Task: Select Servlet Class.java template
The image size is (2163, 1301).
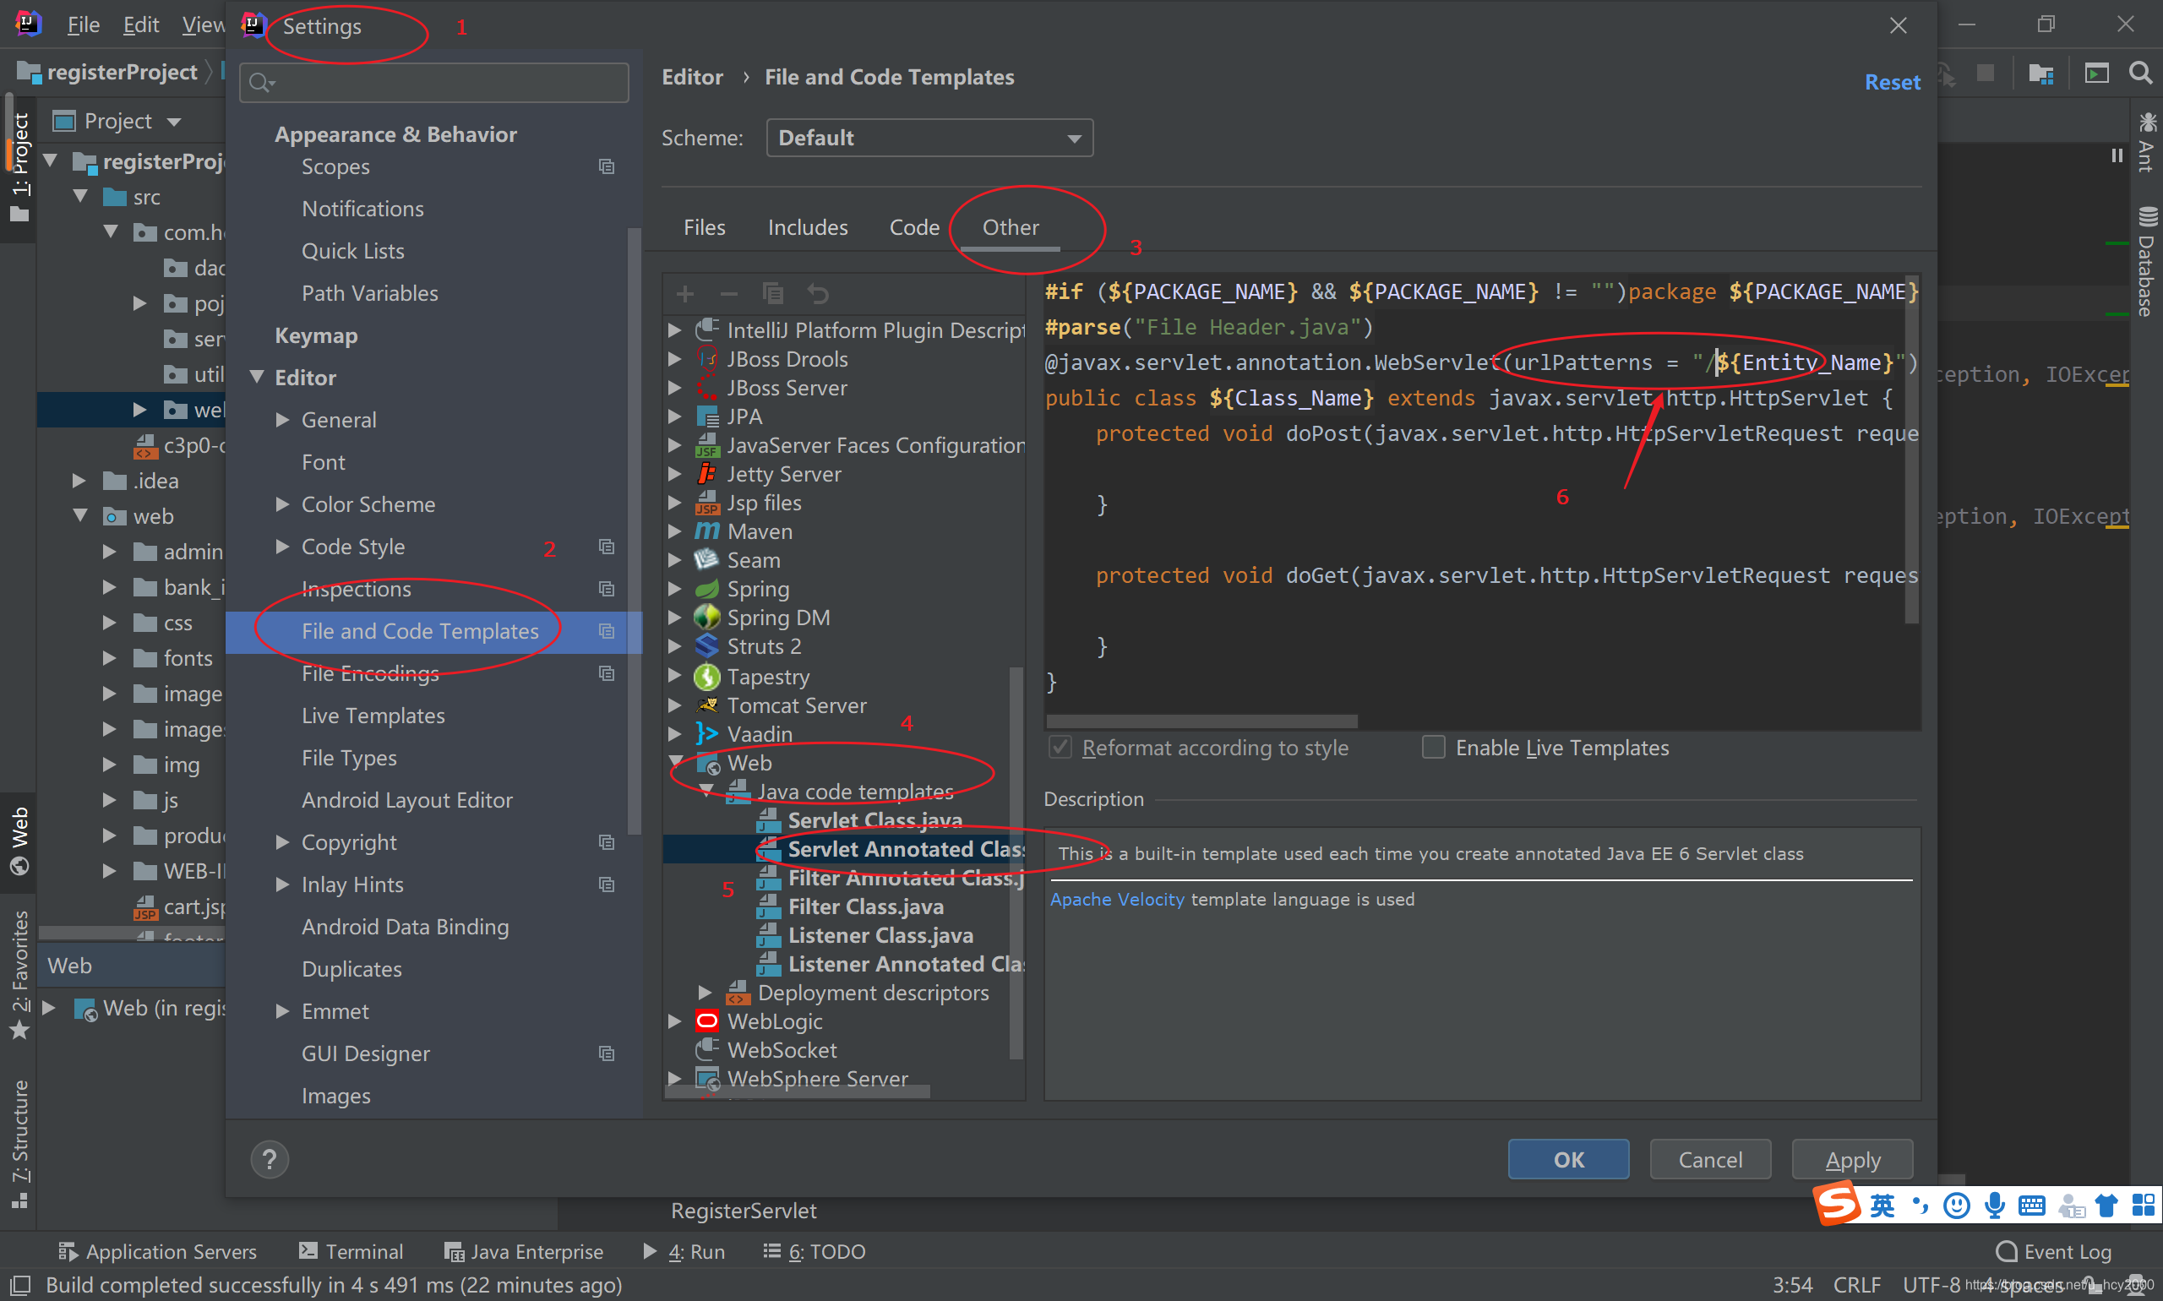Action: [x=874, y=820]
